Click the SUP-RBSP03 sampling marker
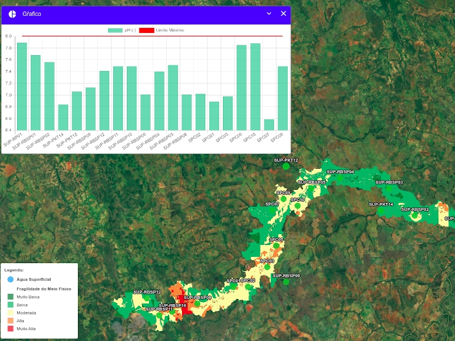This screenshot has width=455, height=341. pos(389,188)
